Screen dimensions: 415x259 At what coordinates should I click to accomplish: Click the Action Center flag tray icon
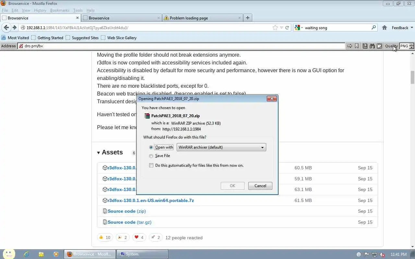[x=367, y=254]
